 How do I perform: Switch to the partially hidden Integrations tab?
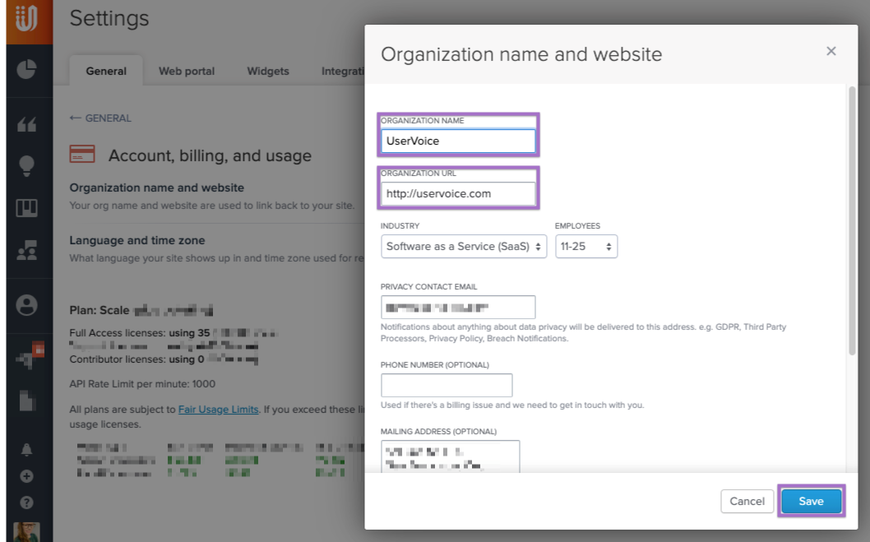(343, 71)
